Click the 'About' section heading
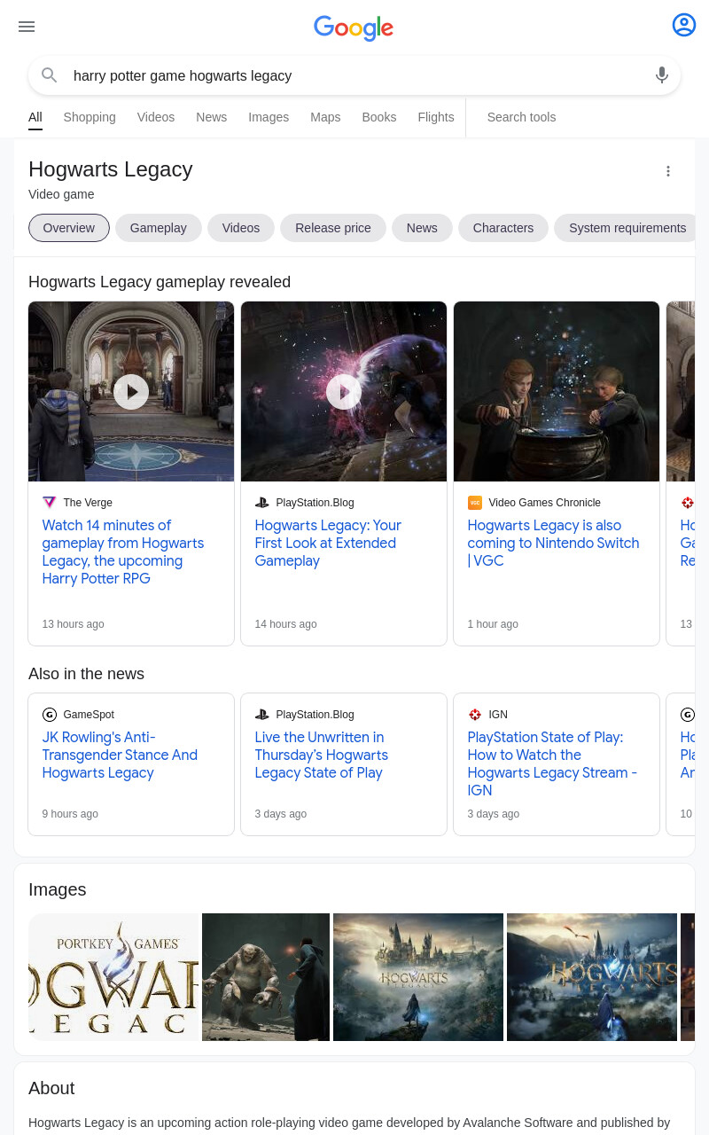This screenshot has width=709, height=1135. click(x=51, y=1088)
